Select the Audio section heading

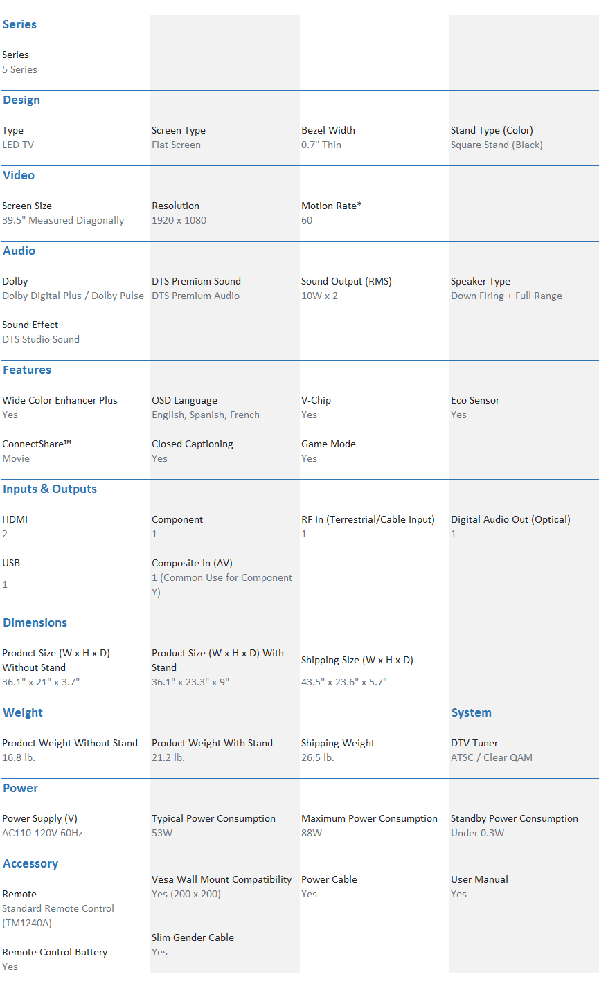pos(19,251)
